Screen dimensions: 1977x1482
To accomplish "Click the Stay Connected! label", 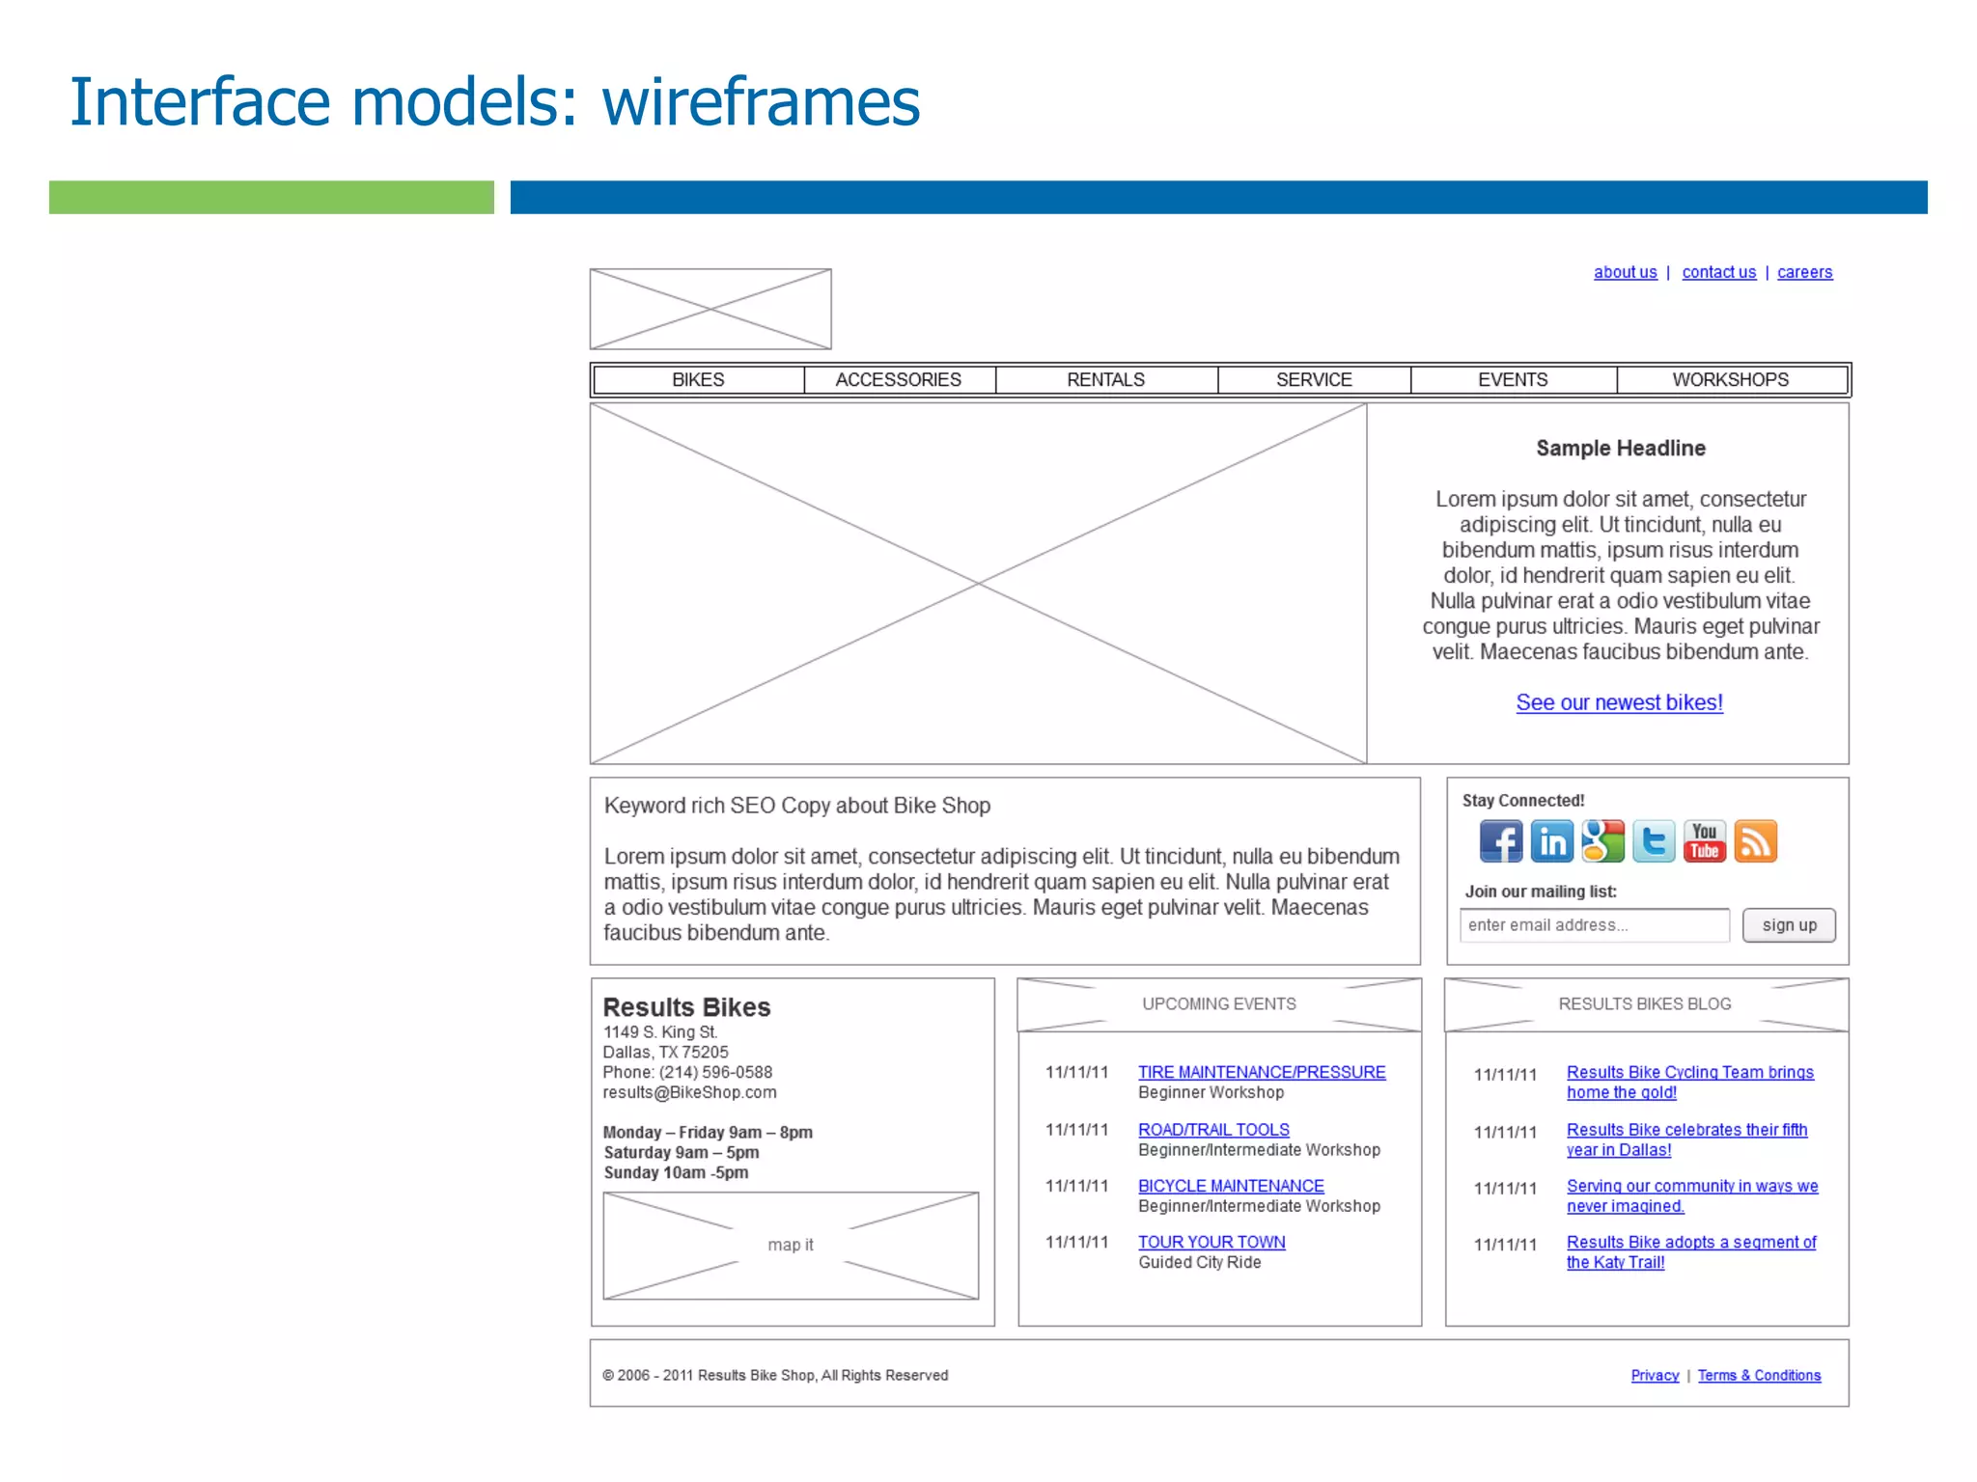I will point(1523,801).
